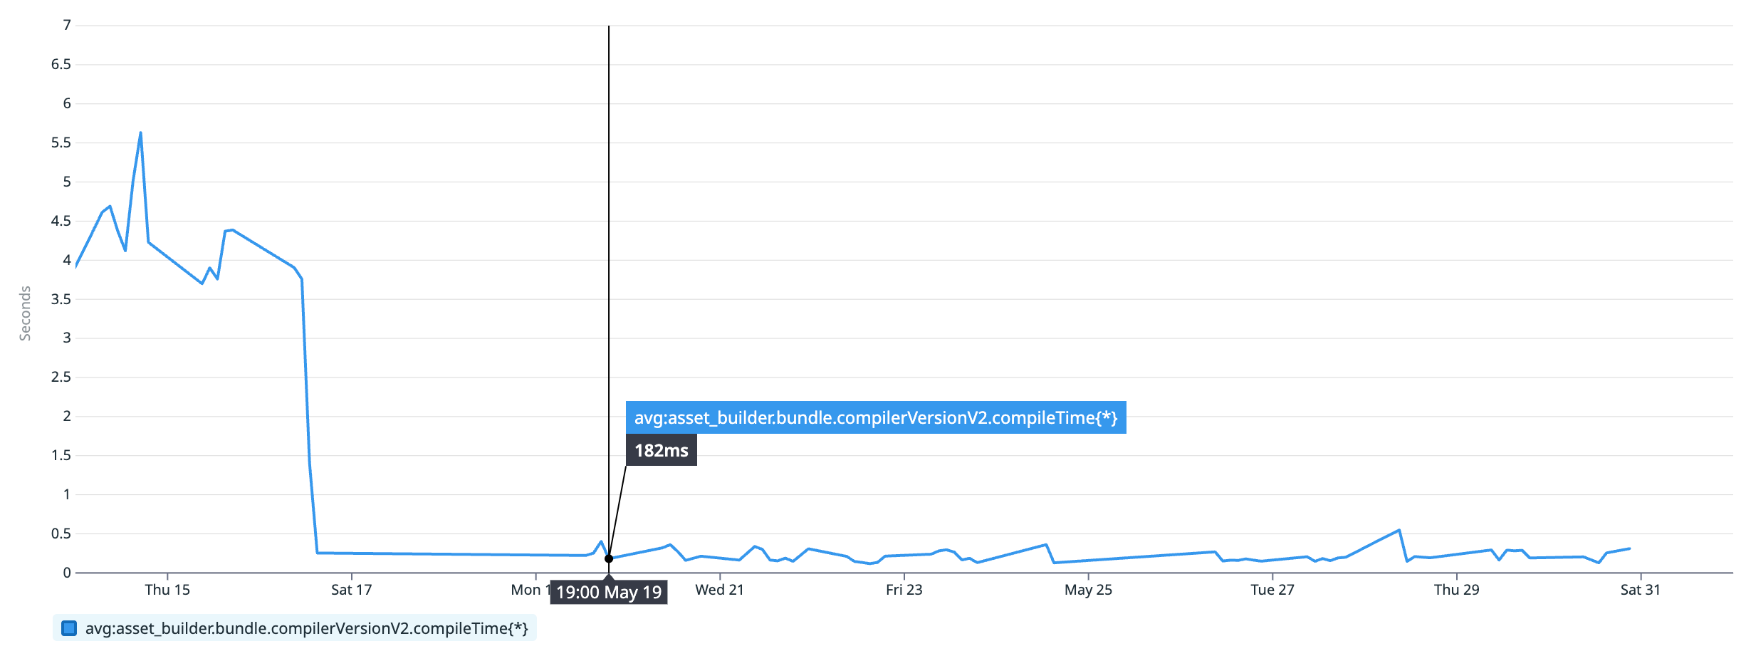Click the Fri 23 date label
1746x661 pixels.
tap(904, 590)
